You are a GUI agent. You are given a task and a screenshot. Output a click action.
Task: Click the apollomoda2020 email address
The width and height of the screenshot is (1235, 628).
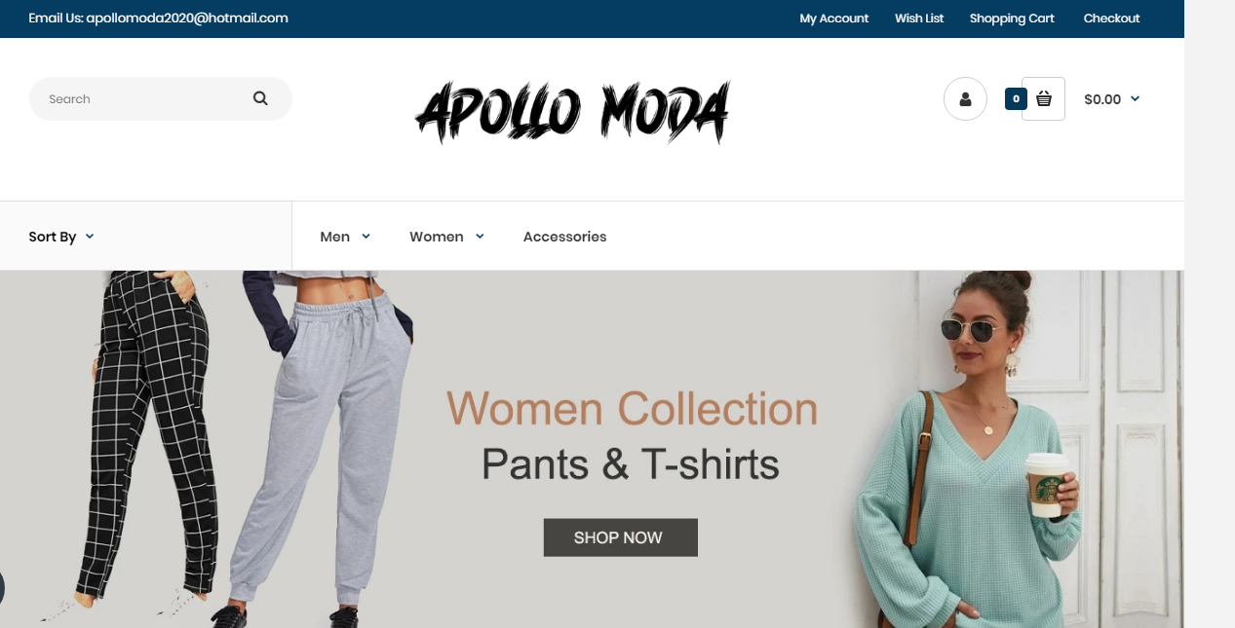(x=187, y=18)
